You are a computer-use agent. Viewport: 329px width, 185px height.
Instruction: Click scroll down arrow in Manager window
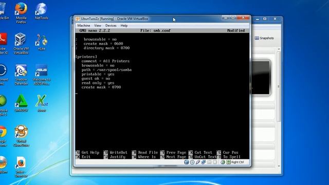click(x=279, y=166)
